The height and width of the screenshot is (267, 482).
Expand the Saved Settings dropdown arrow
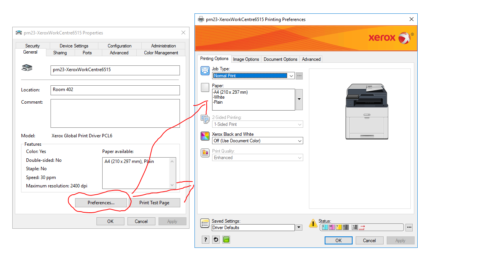(x=299, y=228)
